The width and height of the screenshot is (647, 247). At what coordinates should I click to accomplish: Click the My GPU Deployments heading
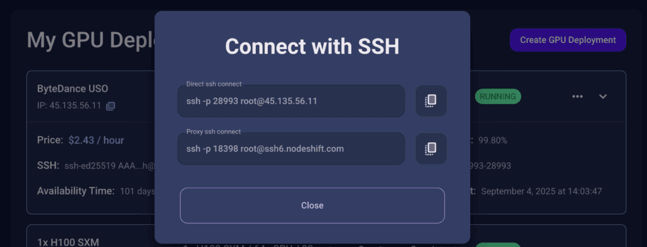coord(91,40)
